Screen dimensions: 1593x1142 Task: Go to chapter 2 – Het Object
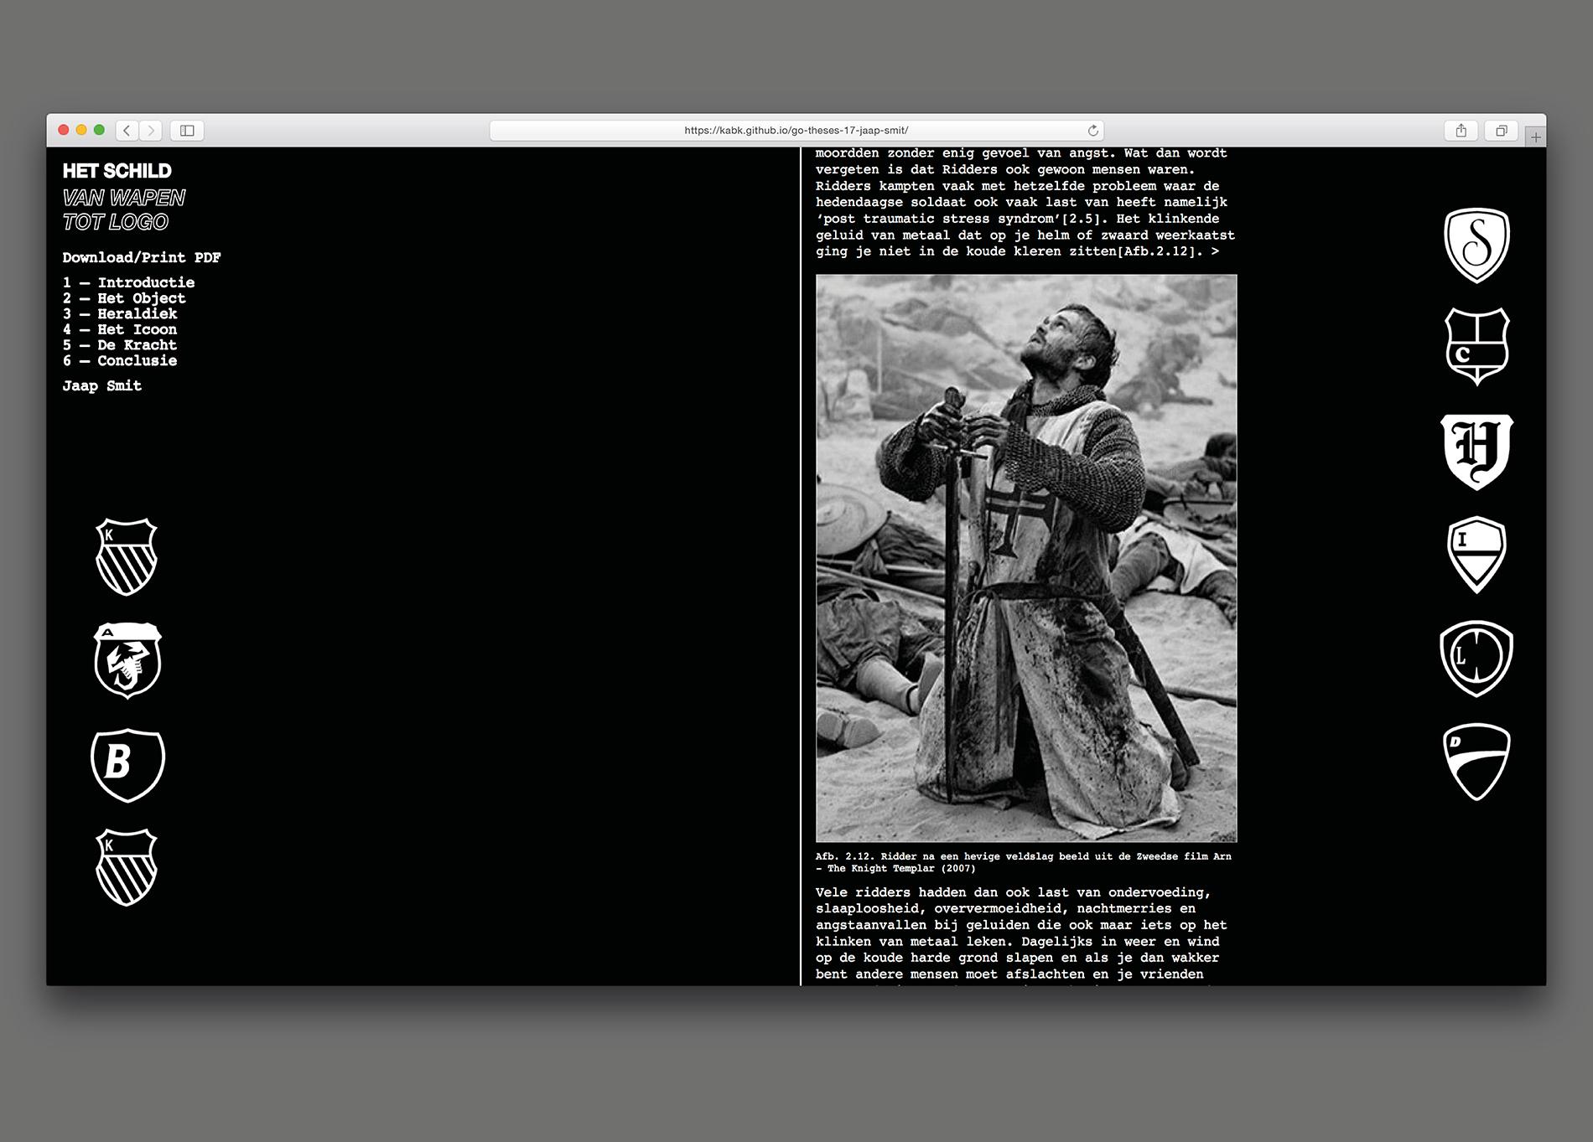click(x=124, y=298)
